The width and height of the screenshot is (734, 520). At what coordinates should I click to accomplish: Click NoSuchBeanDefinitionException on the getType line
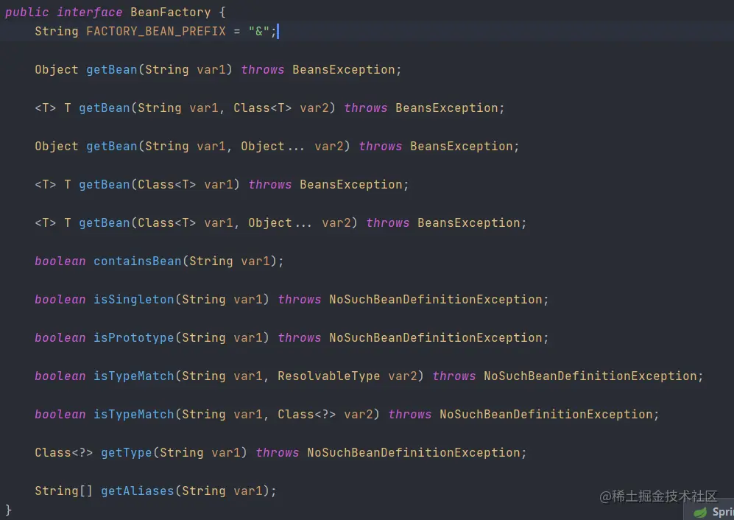(x=413, y=453)
